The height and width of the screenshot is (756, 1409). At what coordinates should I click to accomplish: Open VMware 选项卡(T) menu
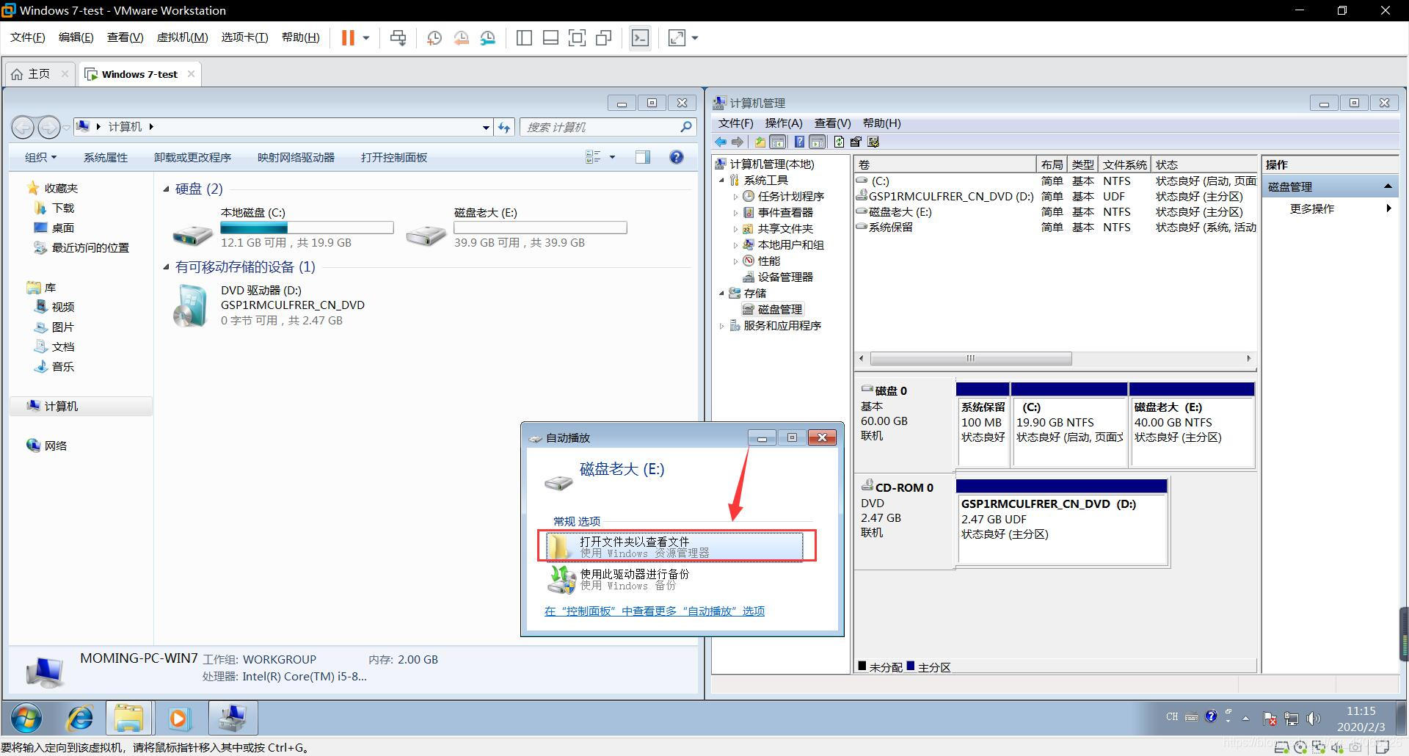[244, 37]
